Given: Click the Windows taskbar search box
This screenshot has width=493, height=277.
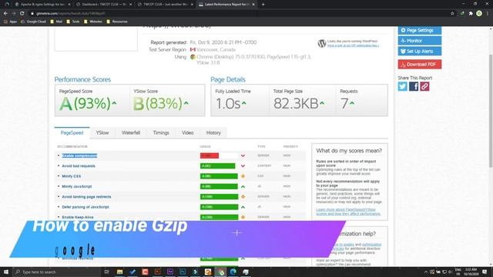Looking at the screenshot, I should 56,272.
